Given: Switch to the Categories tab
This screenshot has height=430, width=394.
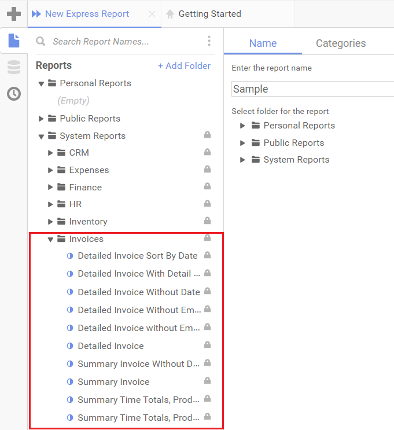Looking at the screenshot, I should tap(341, 43).
